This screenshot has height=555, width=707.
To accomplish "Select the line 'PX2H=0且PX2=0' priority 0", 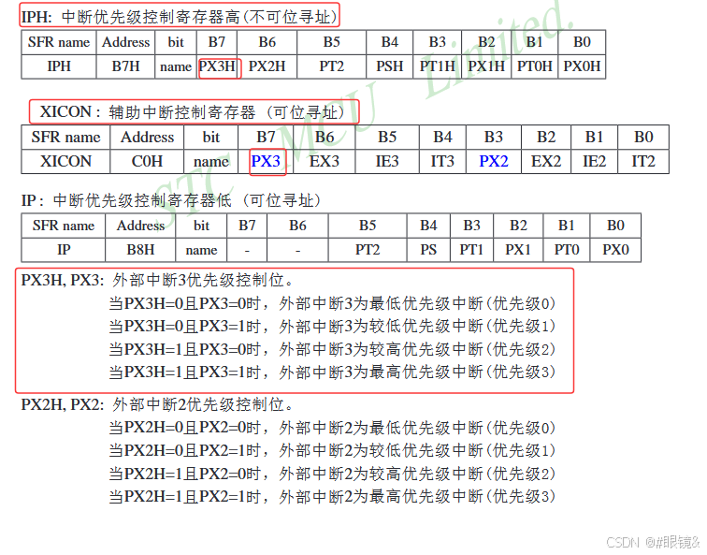I will [x=332, y=428].
